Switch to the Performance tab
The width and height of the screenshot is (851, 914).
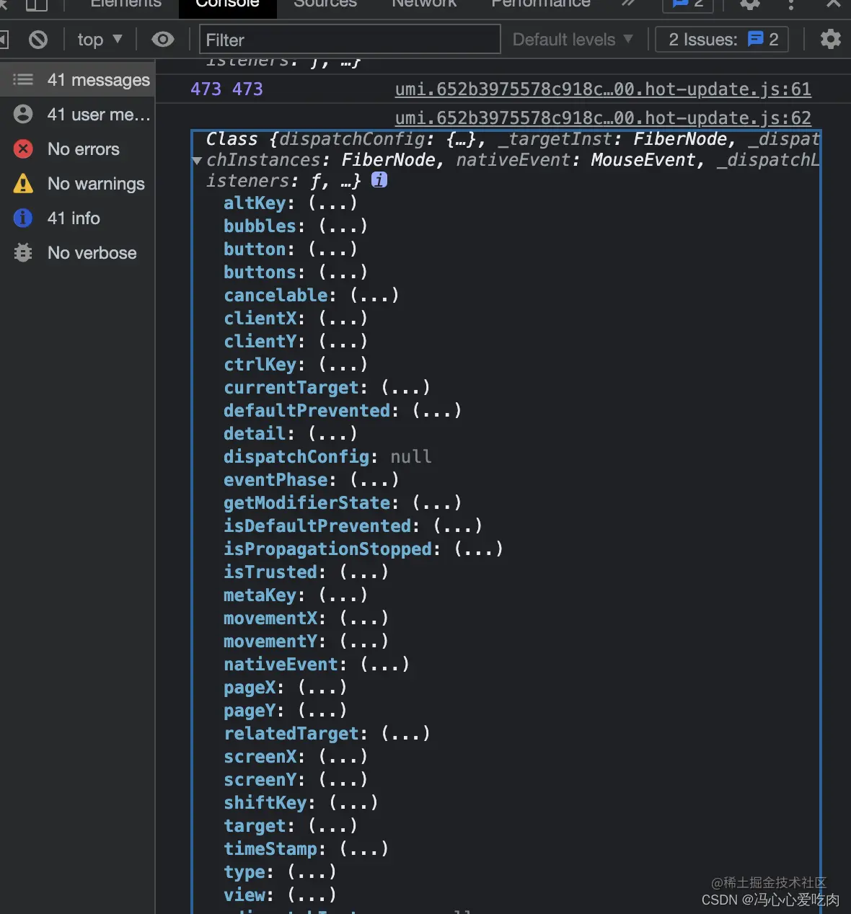[541, 4]
